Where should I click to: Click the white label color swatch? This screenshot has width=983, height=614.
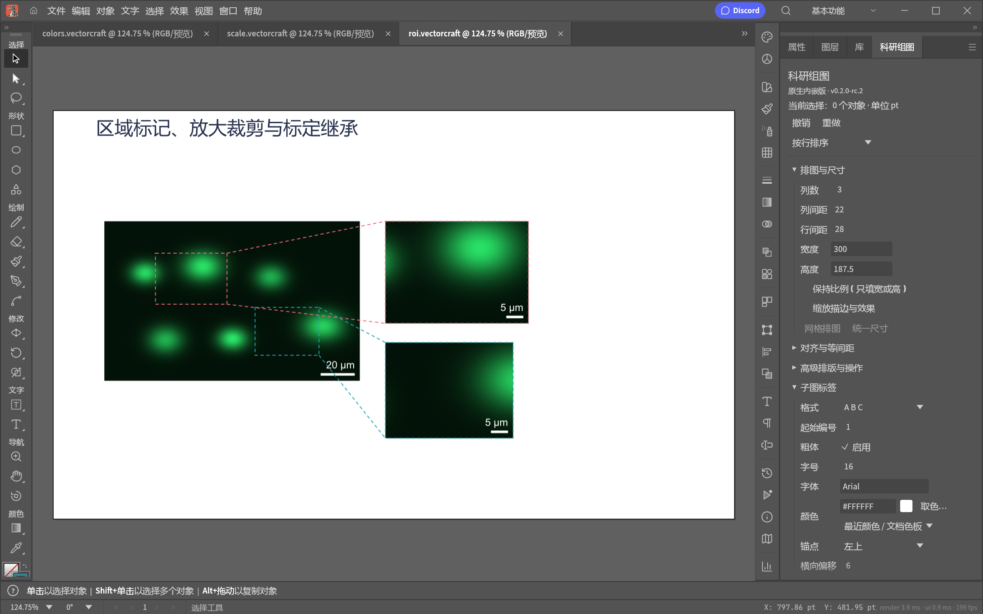(906, 506)
